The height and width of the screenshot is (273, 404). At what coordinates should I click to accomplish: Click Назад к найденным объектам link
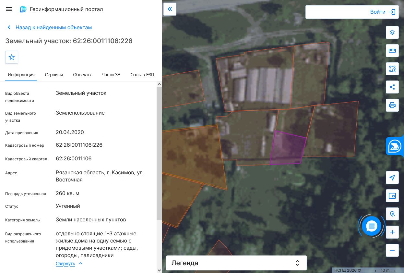54,28
